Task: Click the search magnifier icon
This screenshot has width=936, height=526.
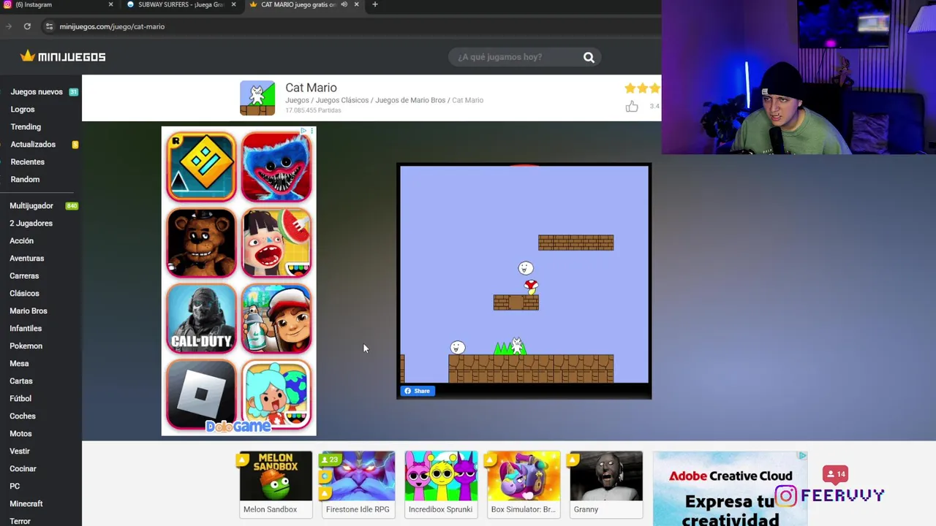Action: pyautogui.click(x=589, y=57)
